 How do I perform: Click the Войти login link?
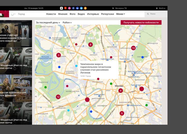pyautogui.click(x=162, y=8)
